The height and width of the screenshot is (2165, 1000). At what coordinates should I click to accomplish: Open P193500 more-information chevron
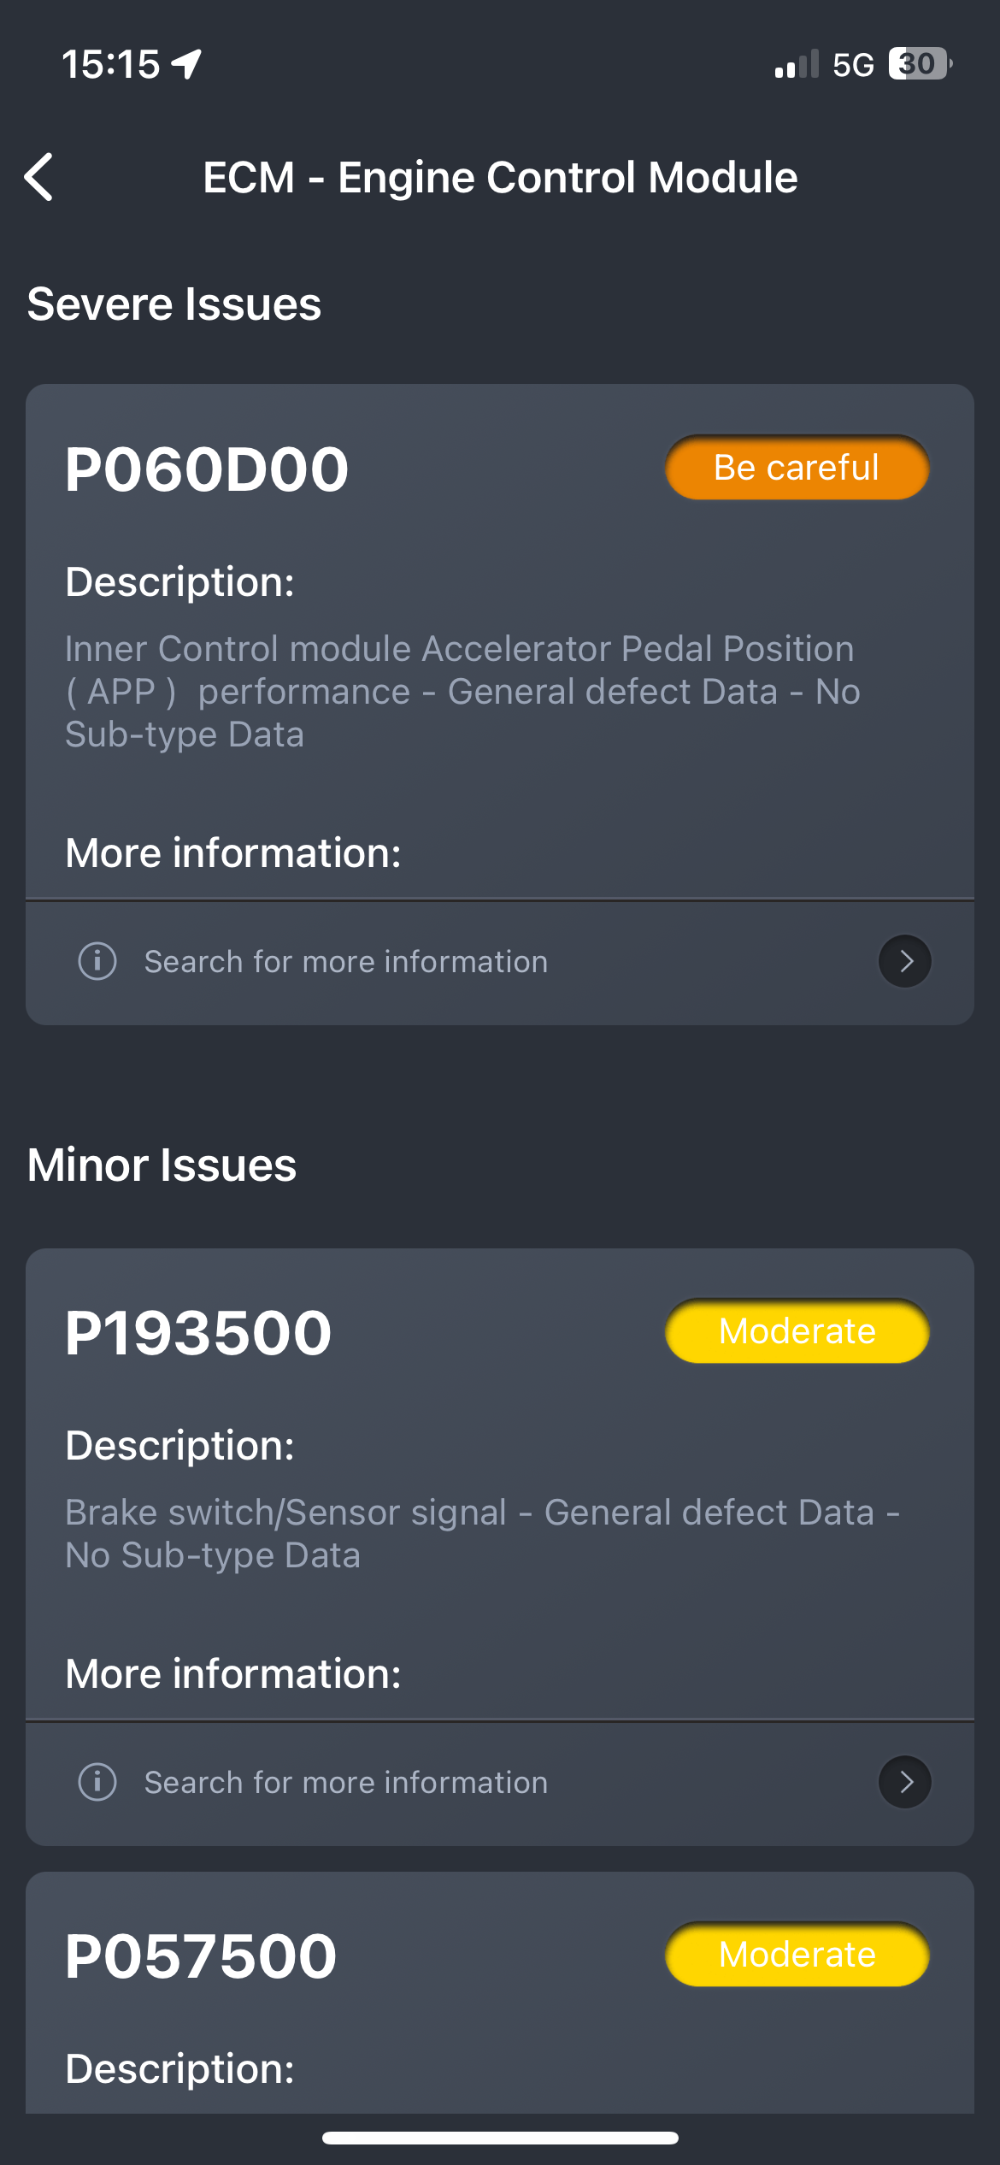[905, 1782]
